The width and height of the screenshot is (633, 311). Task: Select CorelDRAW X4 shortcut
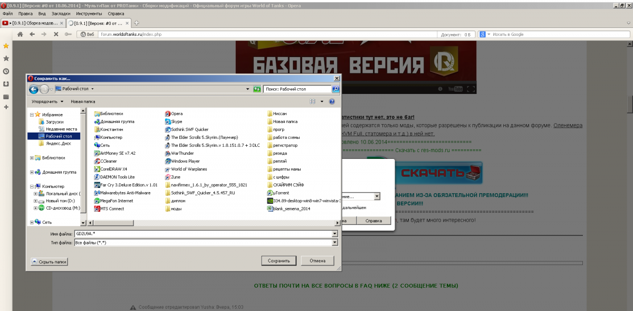click(x=110, y=169)
